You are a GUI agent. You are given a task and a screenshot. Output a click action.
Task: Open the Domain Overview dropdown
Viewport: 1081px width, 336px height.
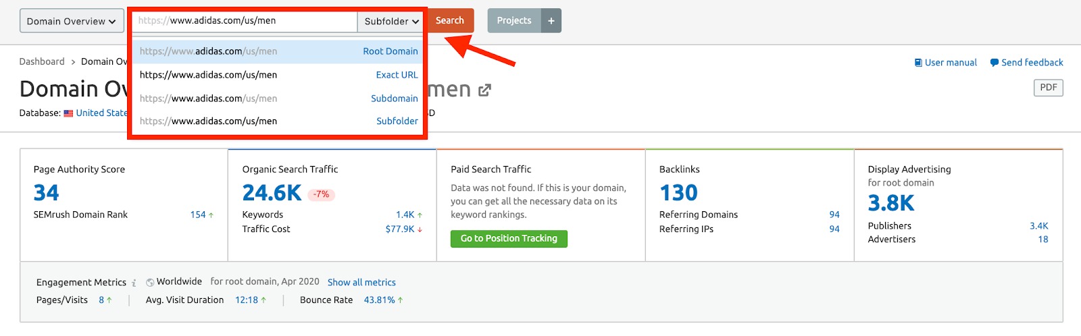72,21
